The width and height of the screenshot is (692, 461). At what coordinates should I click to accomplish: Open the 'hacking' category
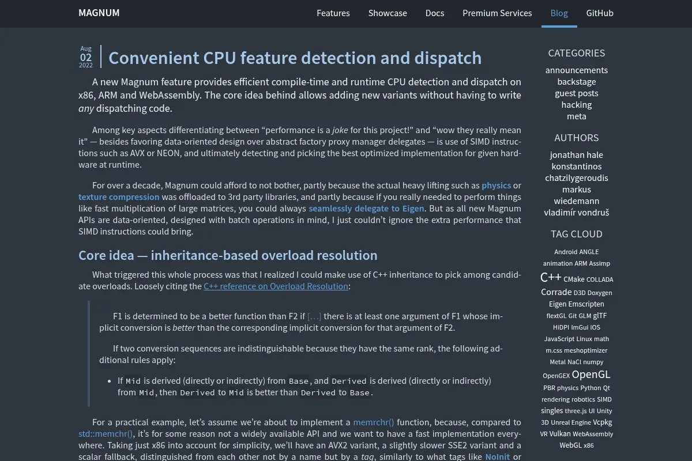tap(577, 105)
